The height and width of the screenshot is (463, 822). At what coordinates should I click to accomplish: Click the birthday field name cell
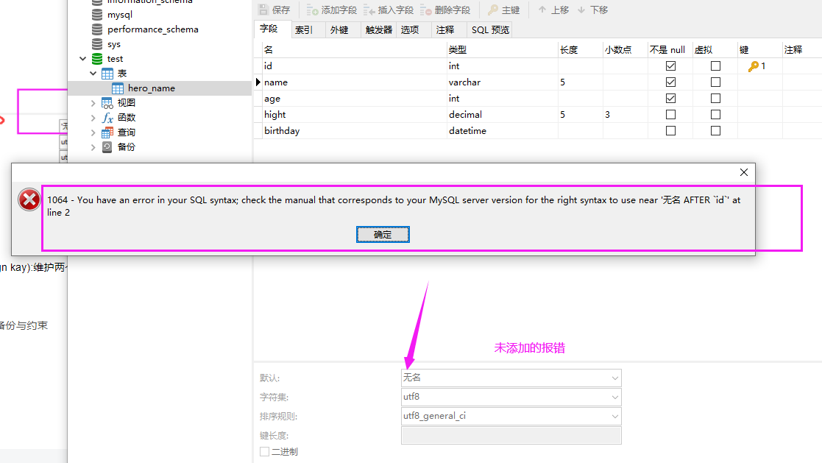tap(354, 131)
